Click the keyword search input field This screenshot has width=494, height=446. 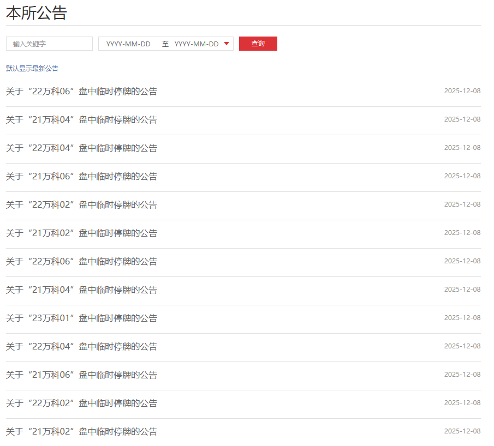point(49,44)
